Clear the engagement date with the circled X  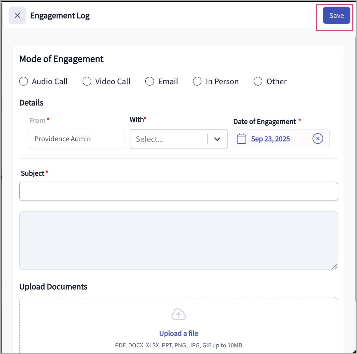pyautogui.click(x=318, y=139)
